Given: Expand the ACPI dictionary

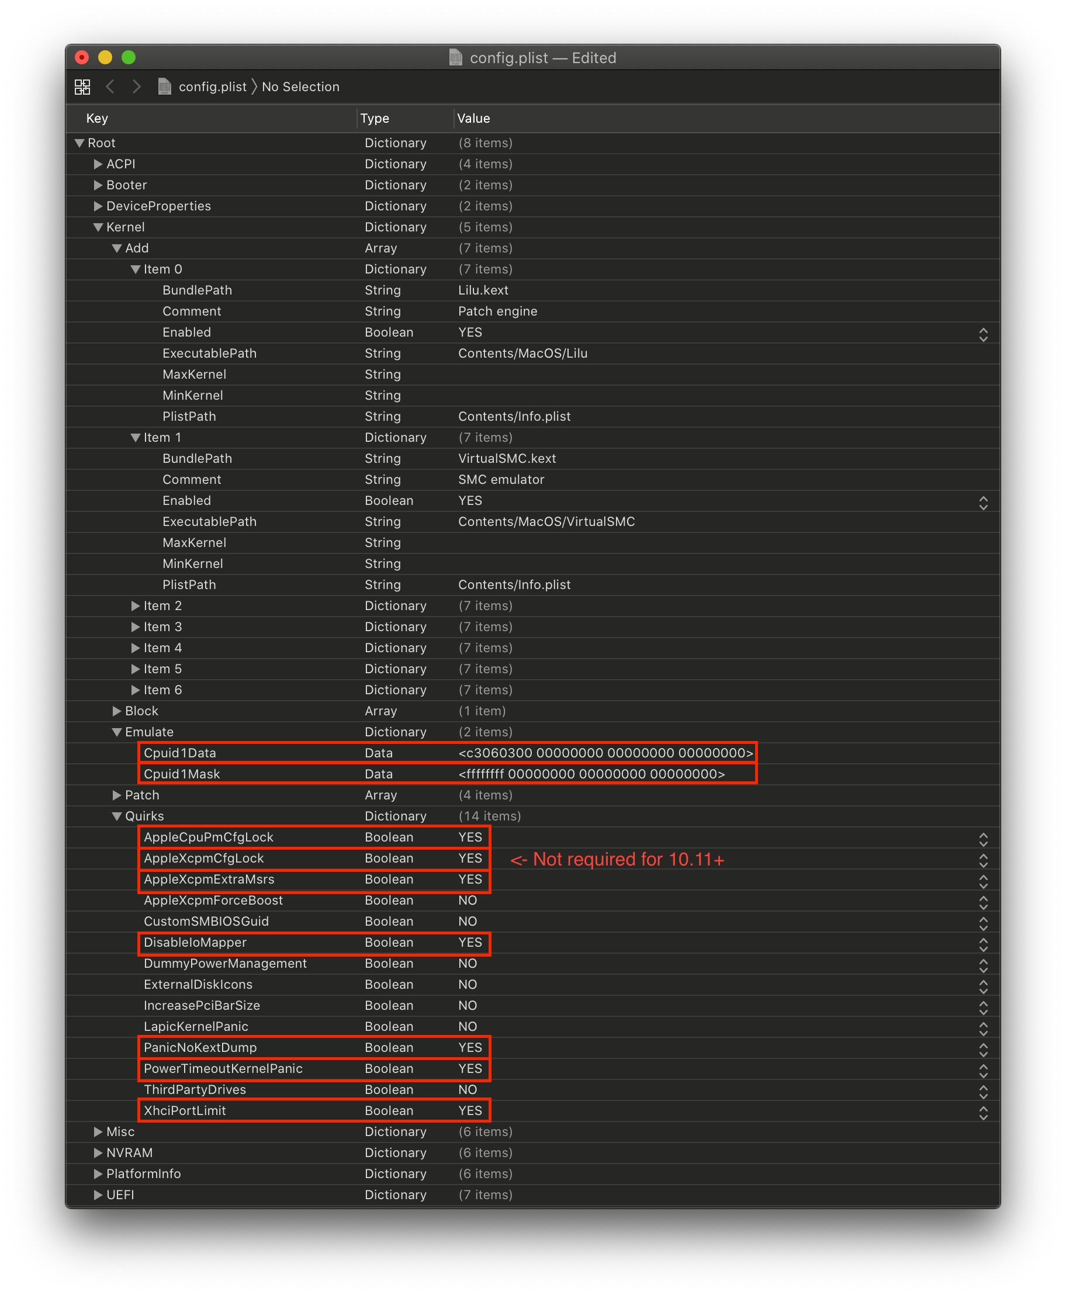Looking at the screenshot, I should [x=98, y=164].
